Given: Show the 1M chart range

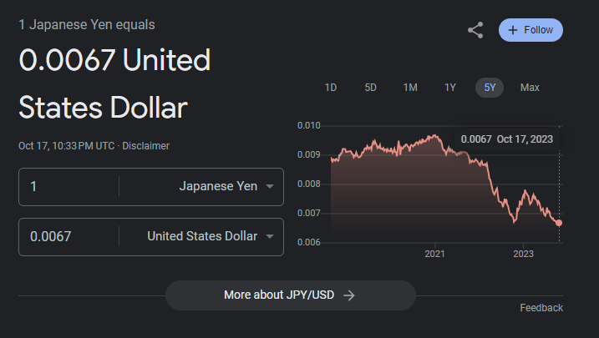Looking at the screenshot, I should coord(410,88).
